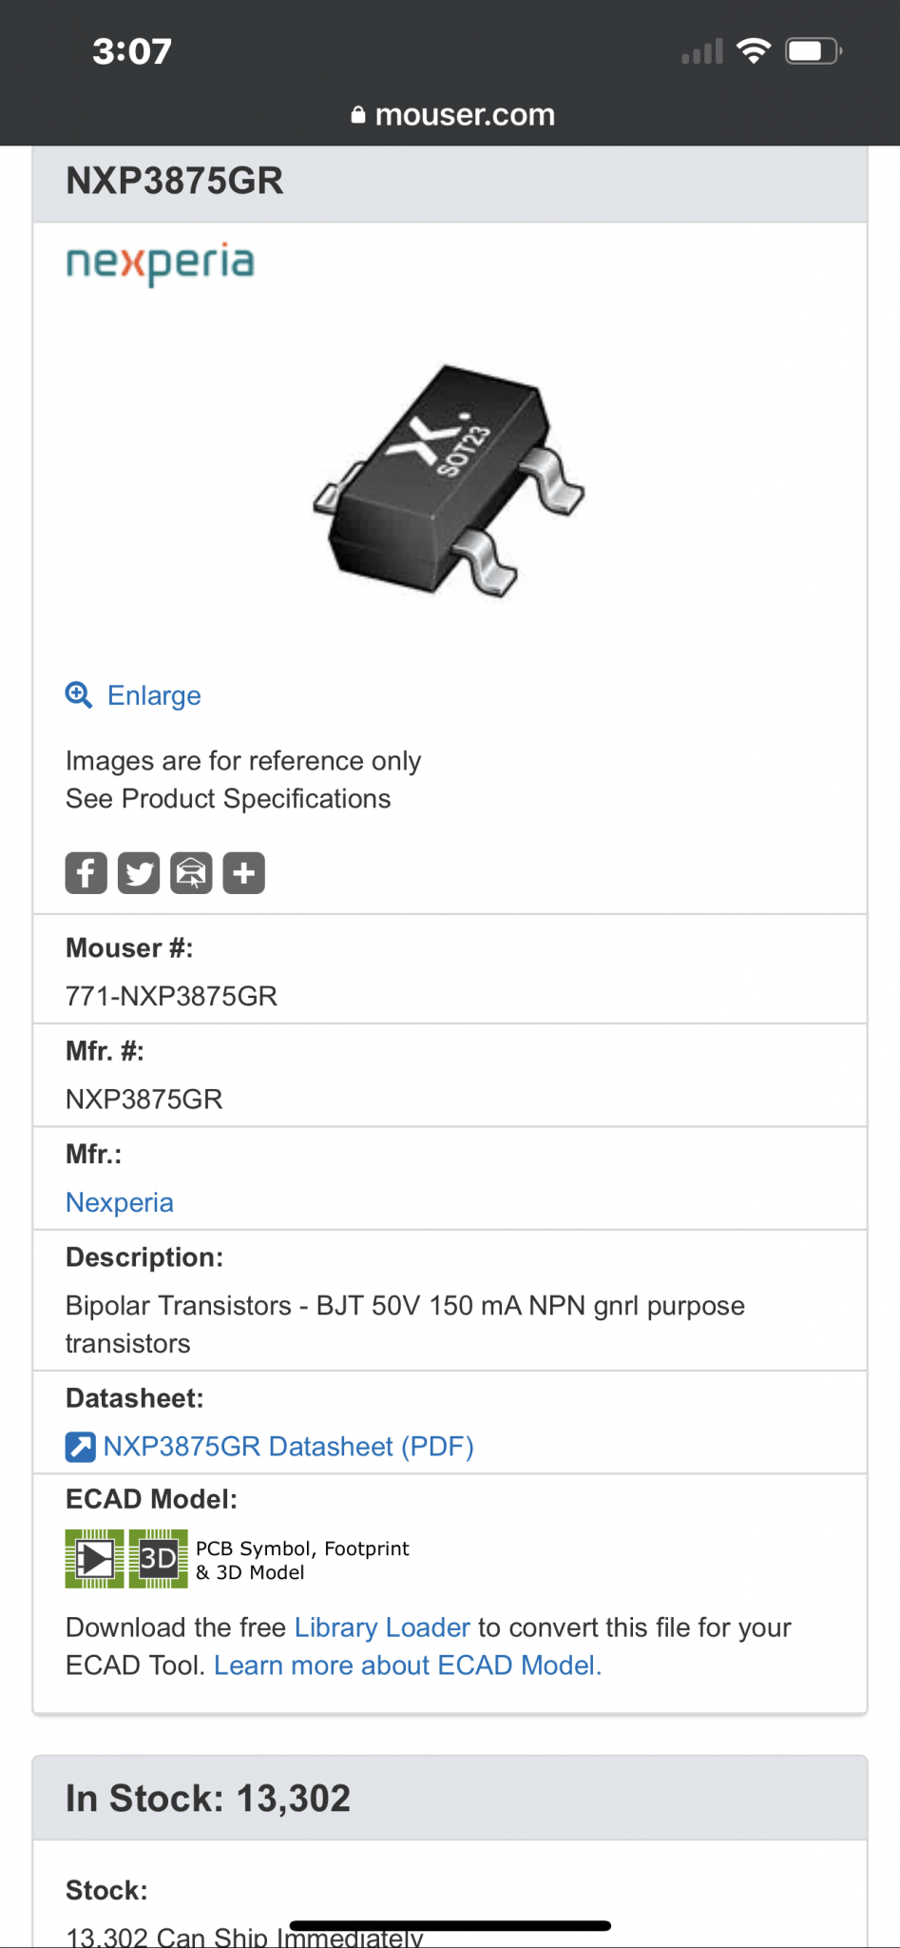Click the magnifier Enlarge icon
The image size is (900, 1948).
[79, 695]
